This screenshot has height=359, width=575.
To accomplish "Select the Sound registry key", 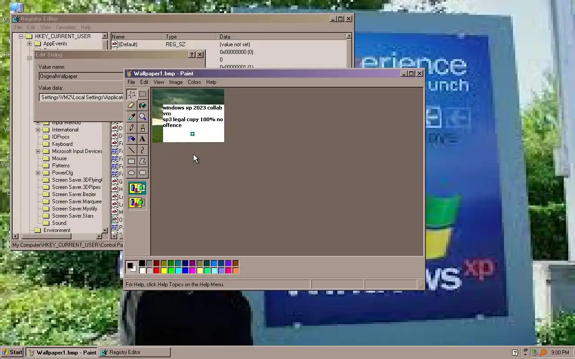I will point(59,223).
